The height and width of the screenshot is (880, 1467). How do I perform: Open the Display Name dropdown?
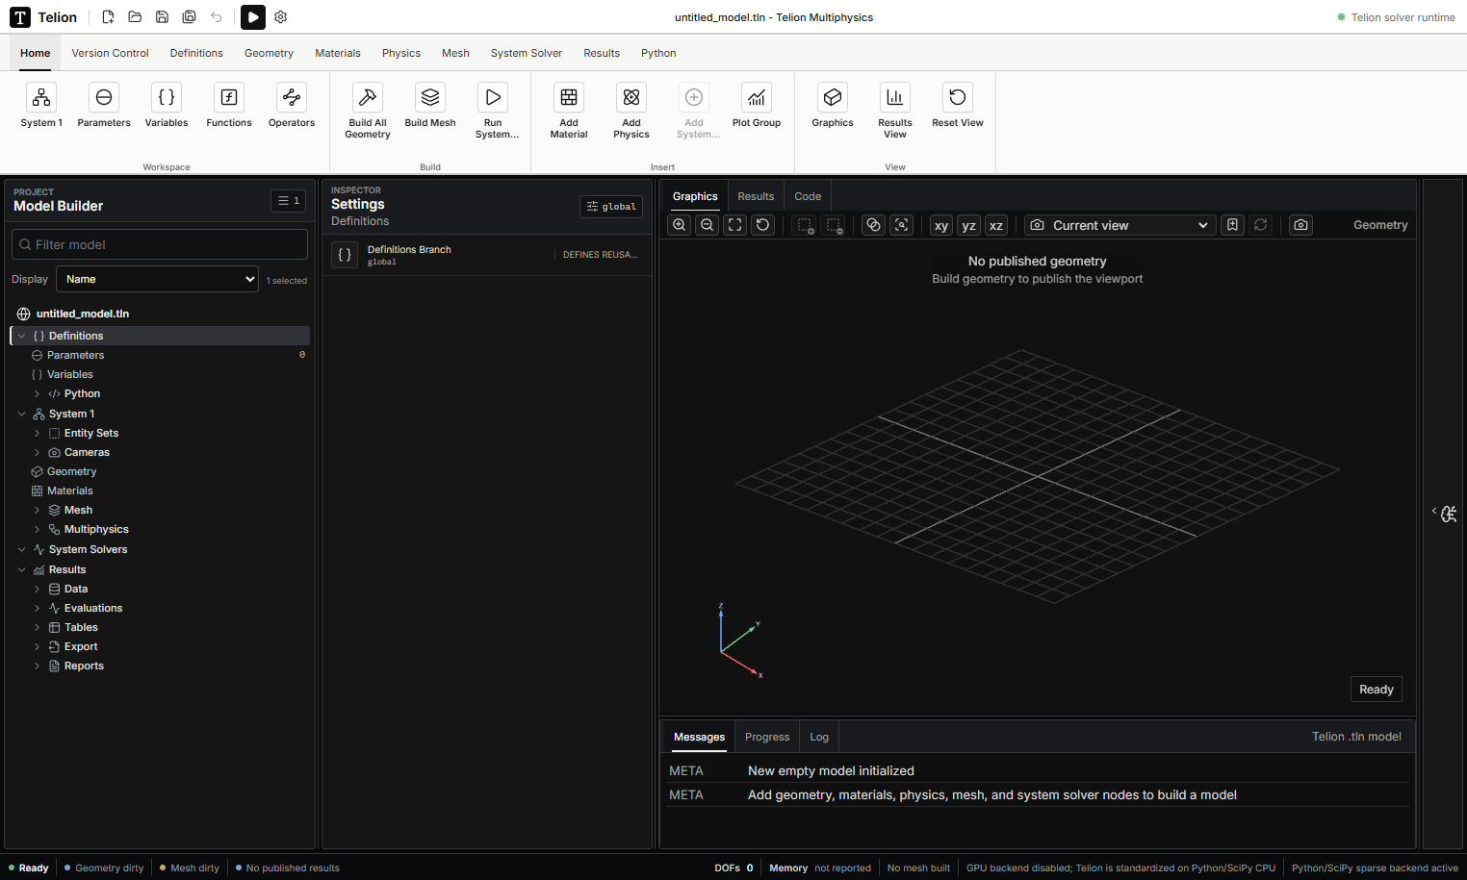pyautogui.click(x=157, y=279)
